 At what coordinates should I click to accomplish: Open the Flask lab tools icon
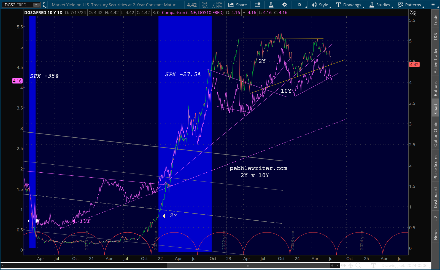pos(271,5)
